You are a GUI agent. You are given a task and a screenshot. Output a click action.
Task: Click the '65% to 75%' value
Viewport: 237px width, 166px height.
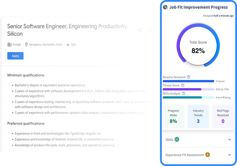point(222,89)
